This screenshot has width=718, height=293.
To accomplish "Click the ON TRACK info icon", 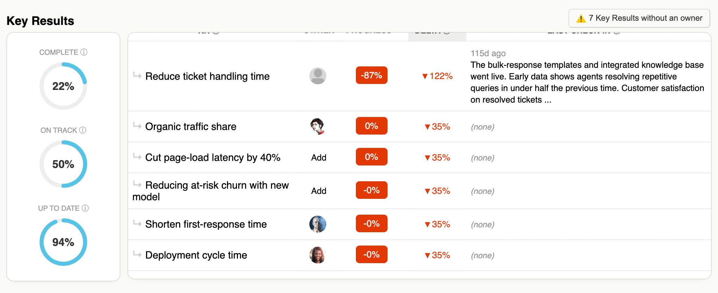I will [x=83, y=130].
